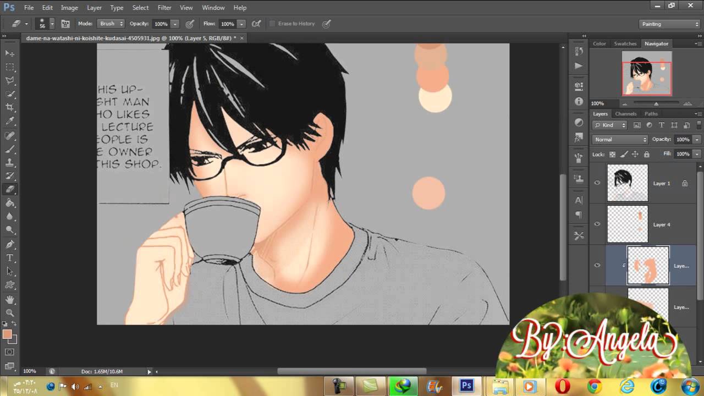
Task: Click the Navigator zoom slider handle
Action: pos(656,104)
